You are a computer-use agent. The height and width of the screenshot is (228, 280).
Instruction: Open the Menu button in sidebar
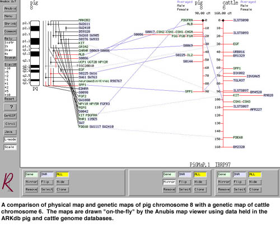coord(10,16)
